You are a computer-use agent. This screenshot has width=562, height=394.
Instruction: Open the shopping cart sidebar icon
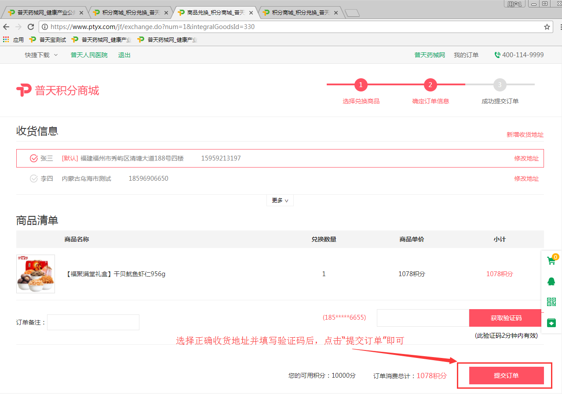point(551,260)
